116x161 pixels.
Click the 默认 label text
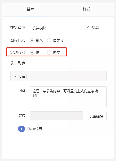tap(40, 40)
